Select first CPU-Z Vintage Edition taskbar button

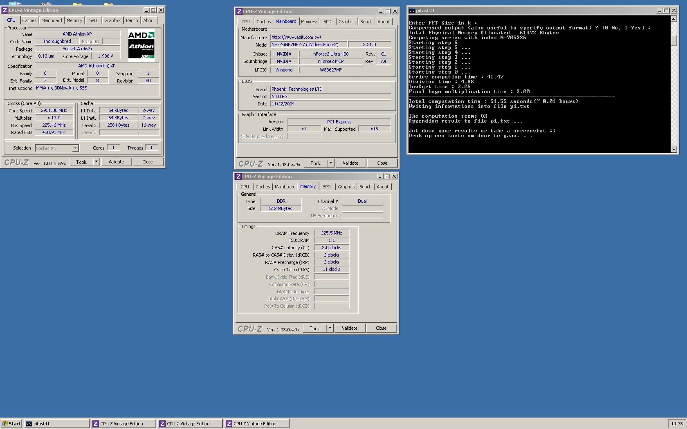123,424
